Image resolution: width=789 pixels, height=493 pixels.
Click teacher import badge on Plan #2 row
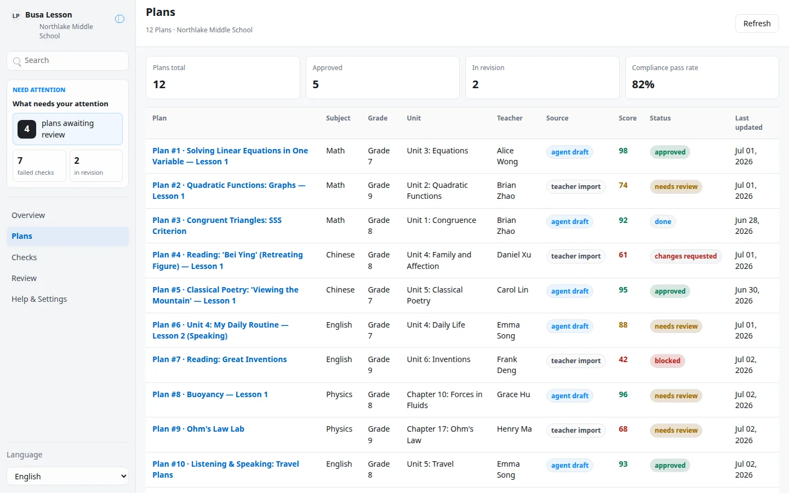[576, 187]
